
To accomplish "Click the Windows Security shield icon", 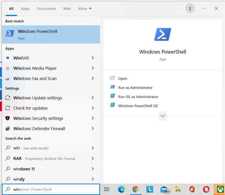I will 8,118.
